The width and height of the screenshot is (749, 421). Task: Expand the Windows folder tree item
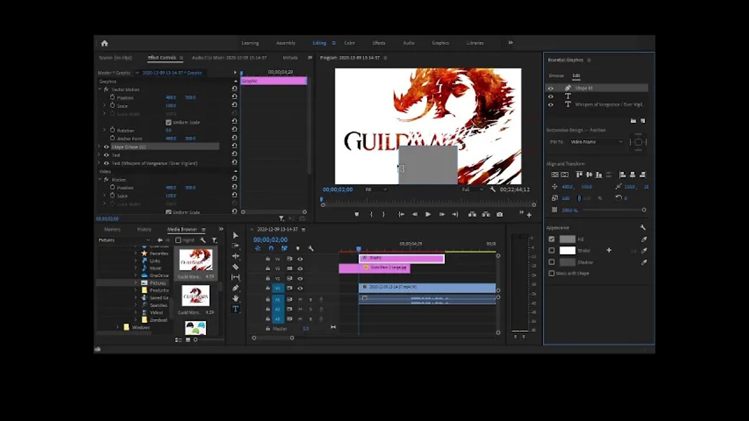pos(118,327)
